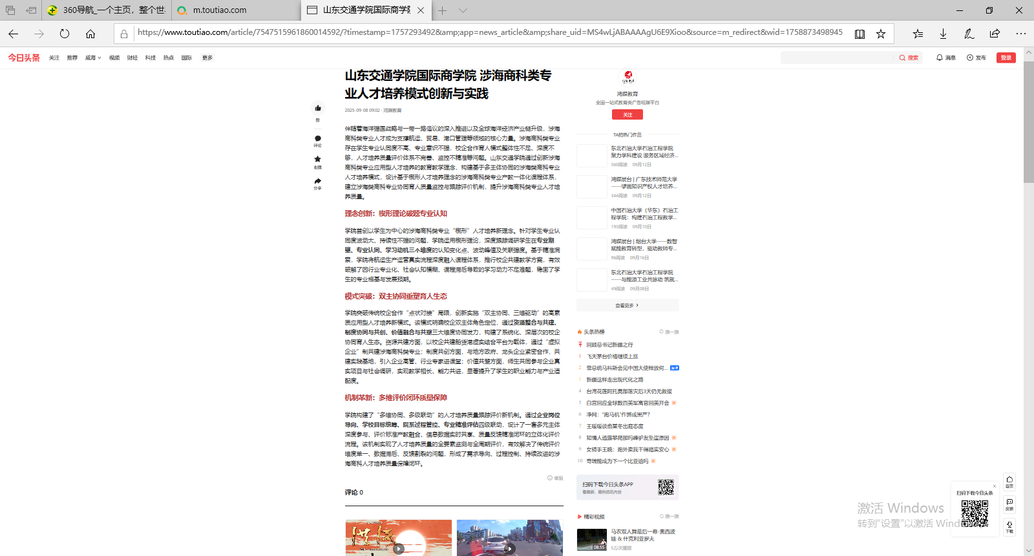The height and width of the screenshot is (556, 1034).
Task: Expand the 威海 city dropdown
Action: tap(93, 58)
